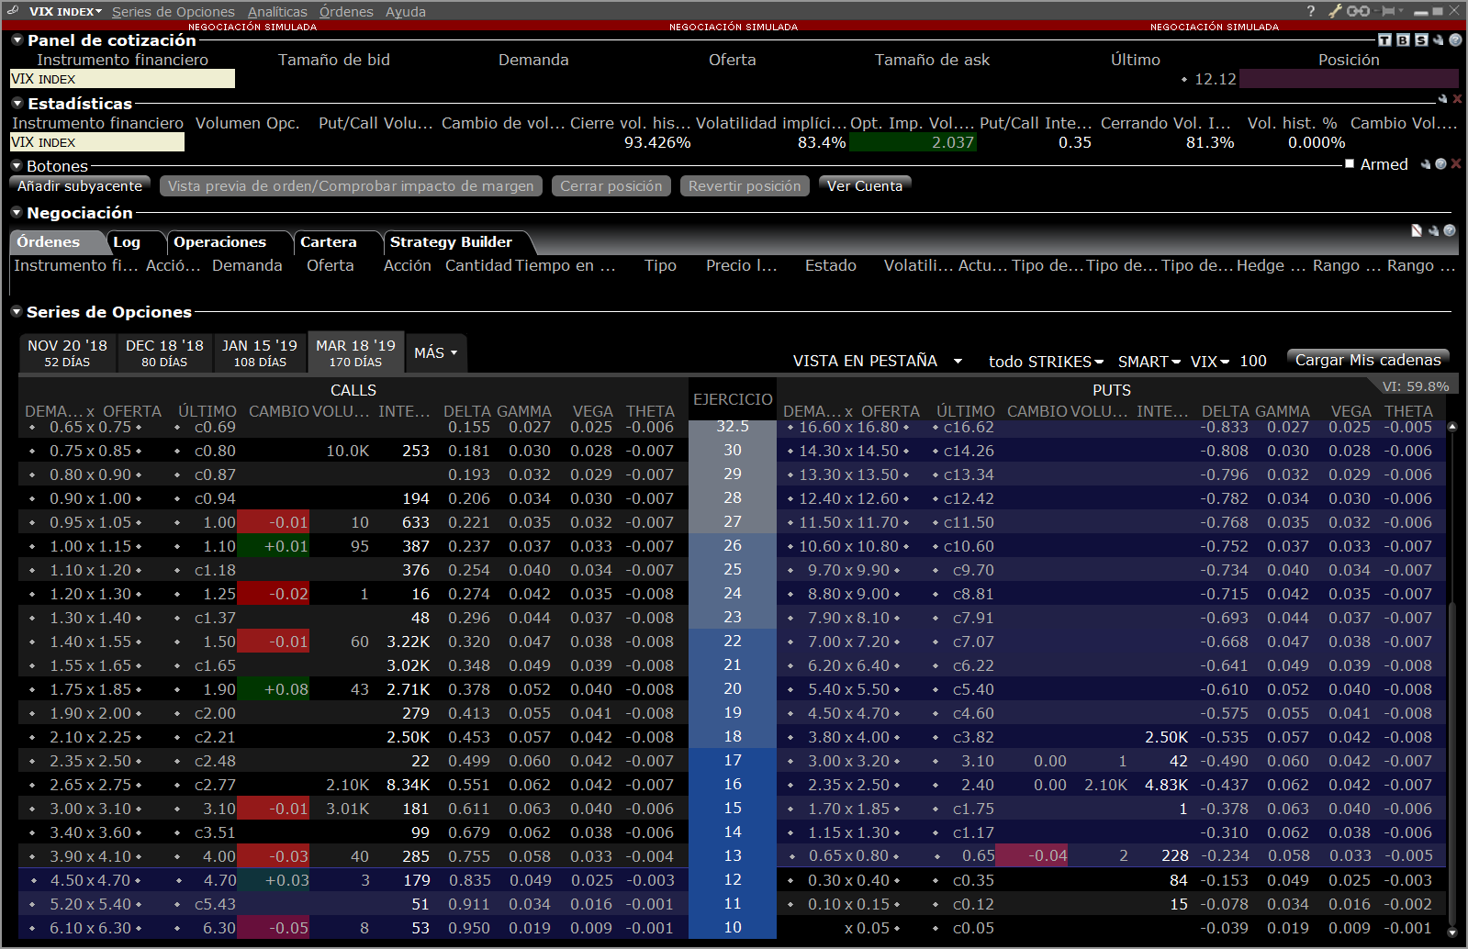Click the last price 12.12 in quote panel
The image size is (1468, 949).
click(x=1215, y=79)
